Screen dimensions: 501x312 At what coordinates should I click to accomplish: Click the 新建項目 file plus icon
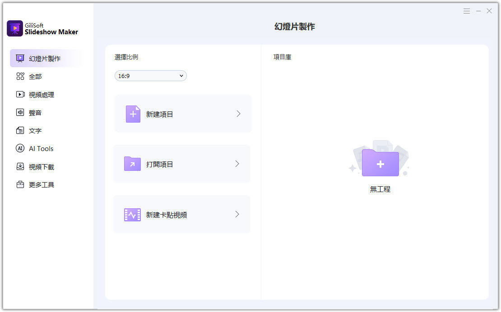pyautogui.click(x=133, y=114)
